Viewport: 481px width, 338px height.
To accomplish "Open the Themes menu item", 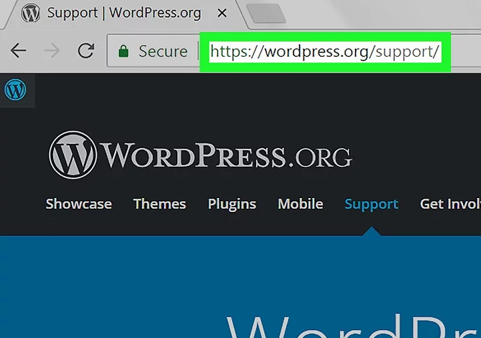I will (x=159, y=204).
